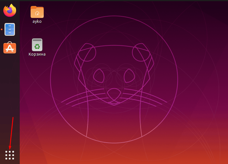Click the "ayko" folder label

[37, 21]
